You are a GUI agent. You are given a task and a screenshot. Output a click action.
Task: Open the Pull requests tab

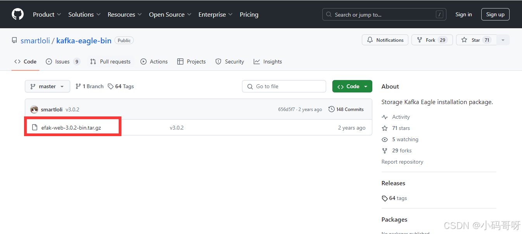click(x=110, y=61)
